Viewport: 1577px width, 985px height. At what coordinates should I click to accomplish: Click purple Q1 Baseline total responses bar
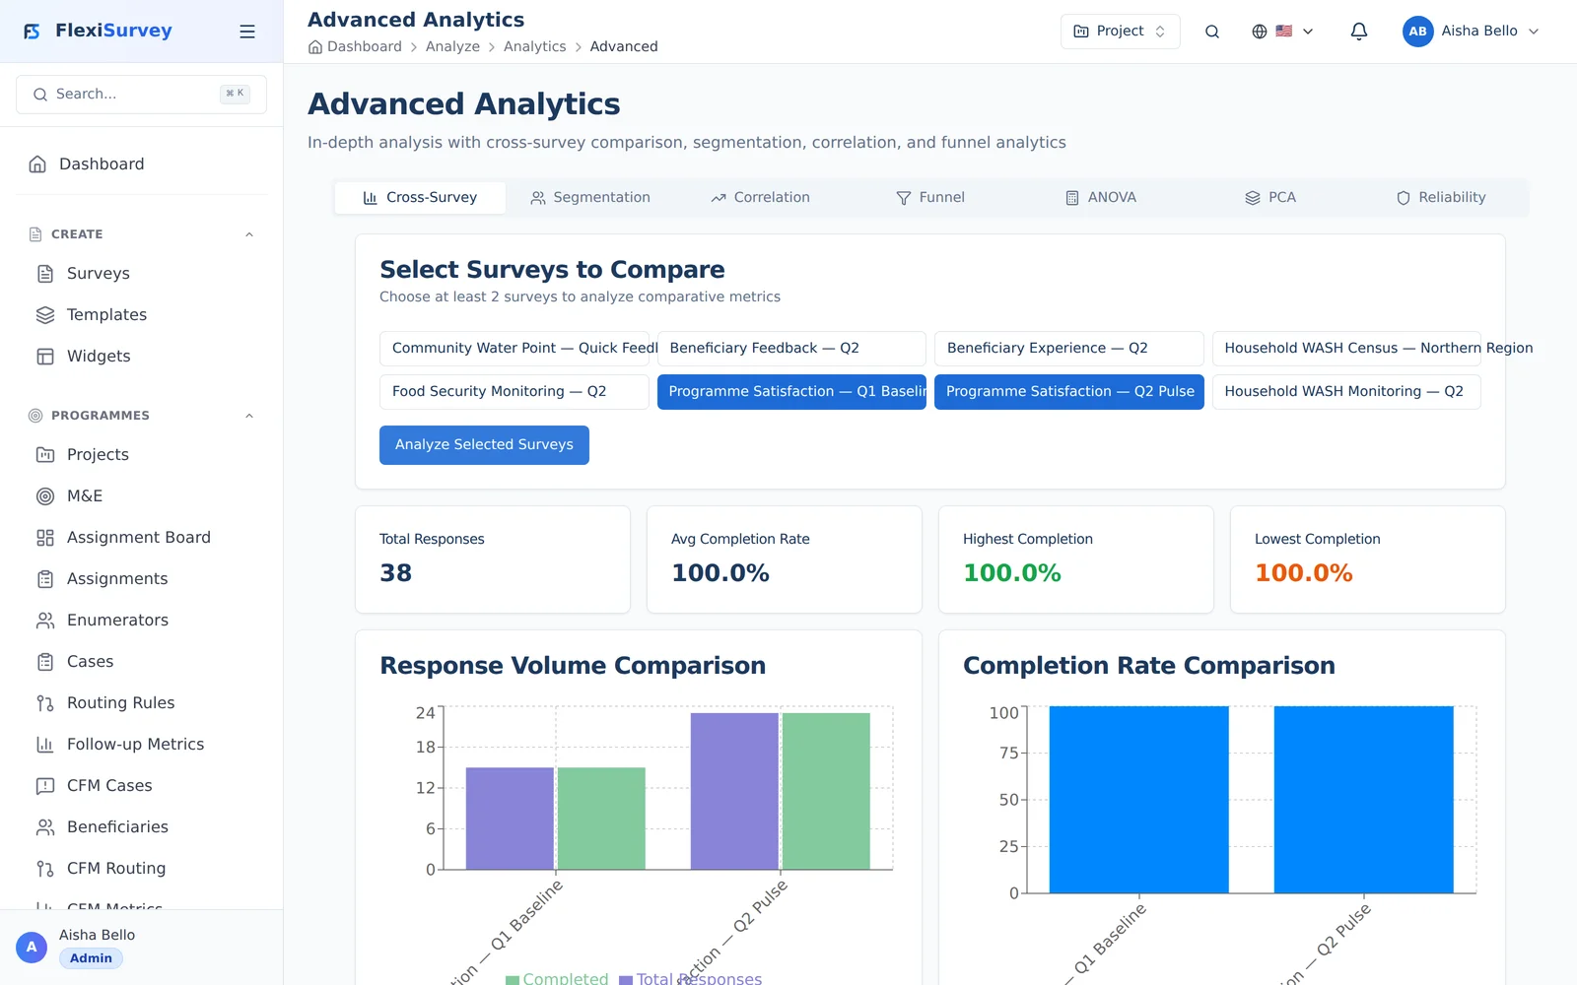tap(510, 819)
